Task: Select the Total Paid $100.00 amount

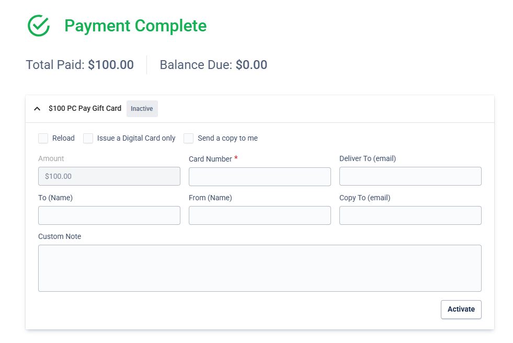Action: point(111,65)
